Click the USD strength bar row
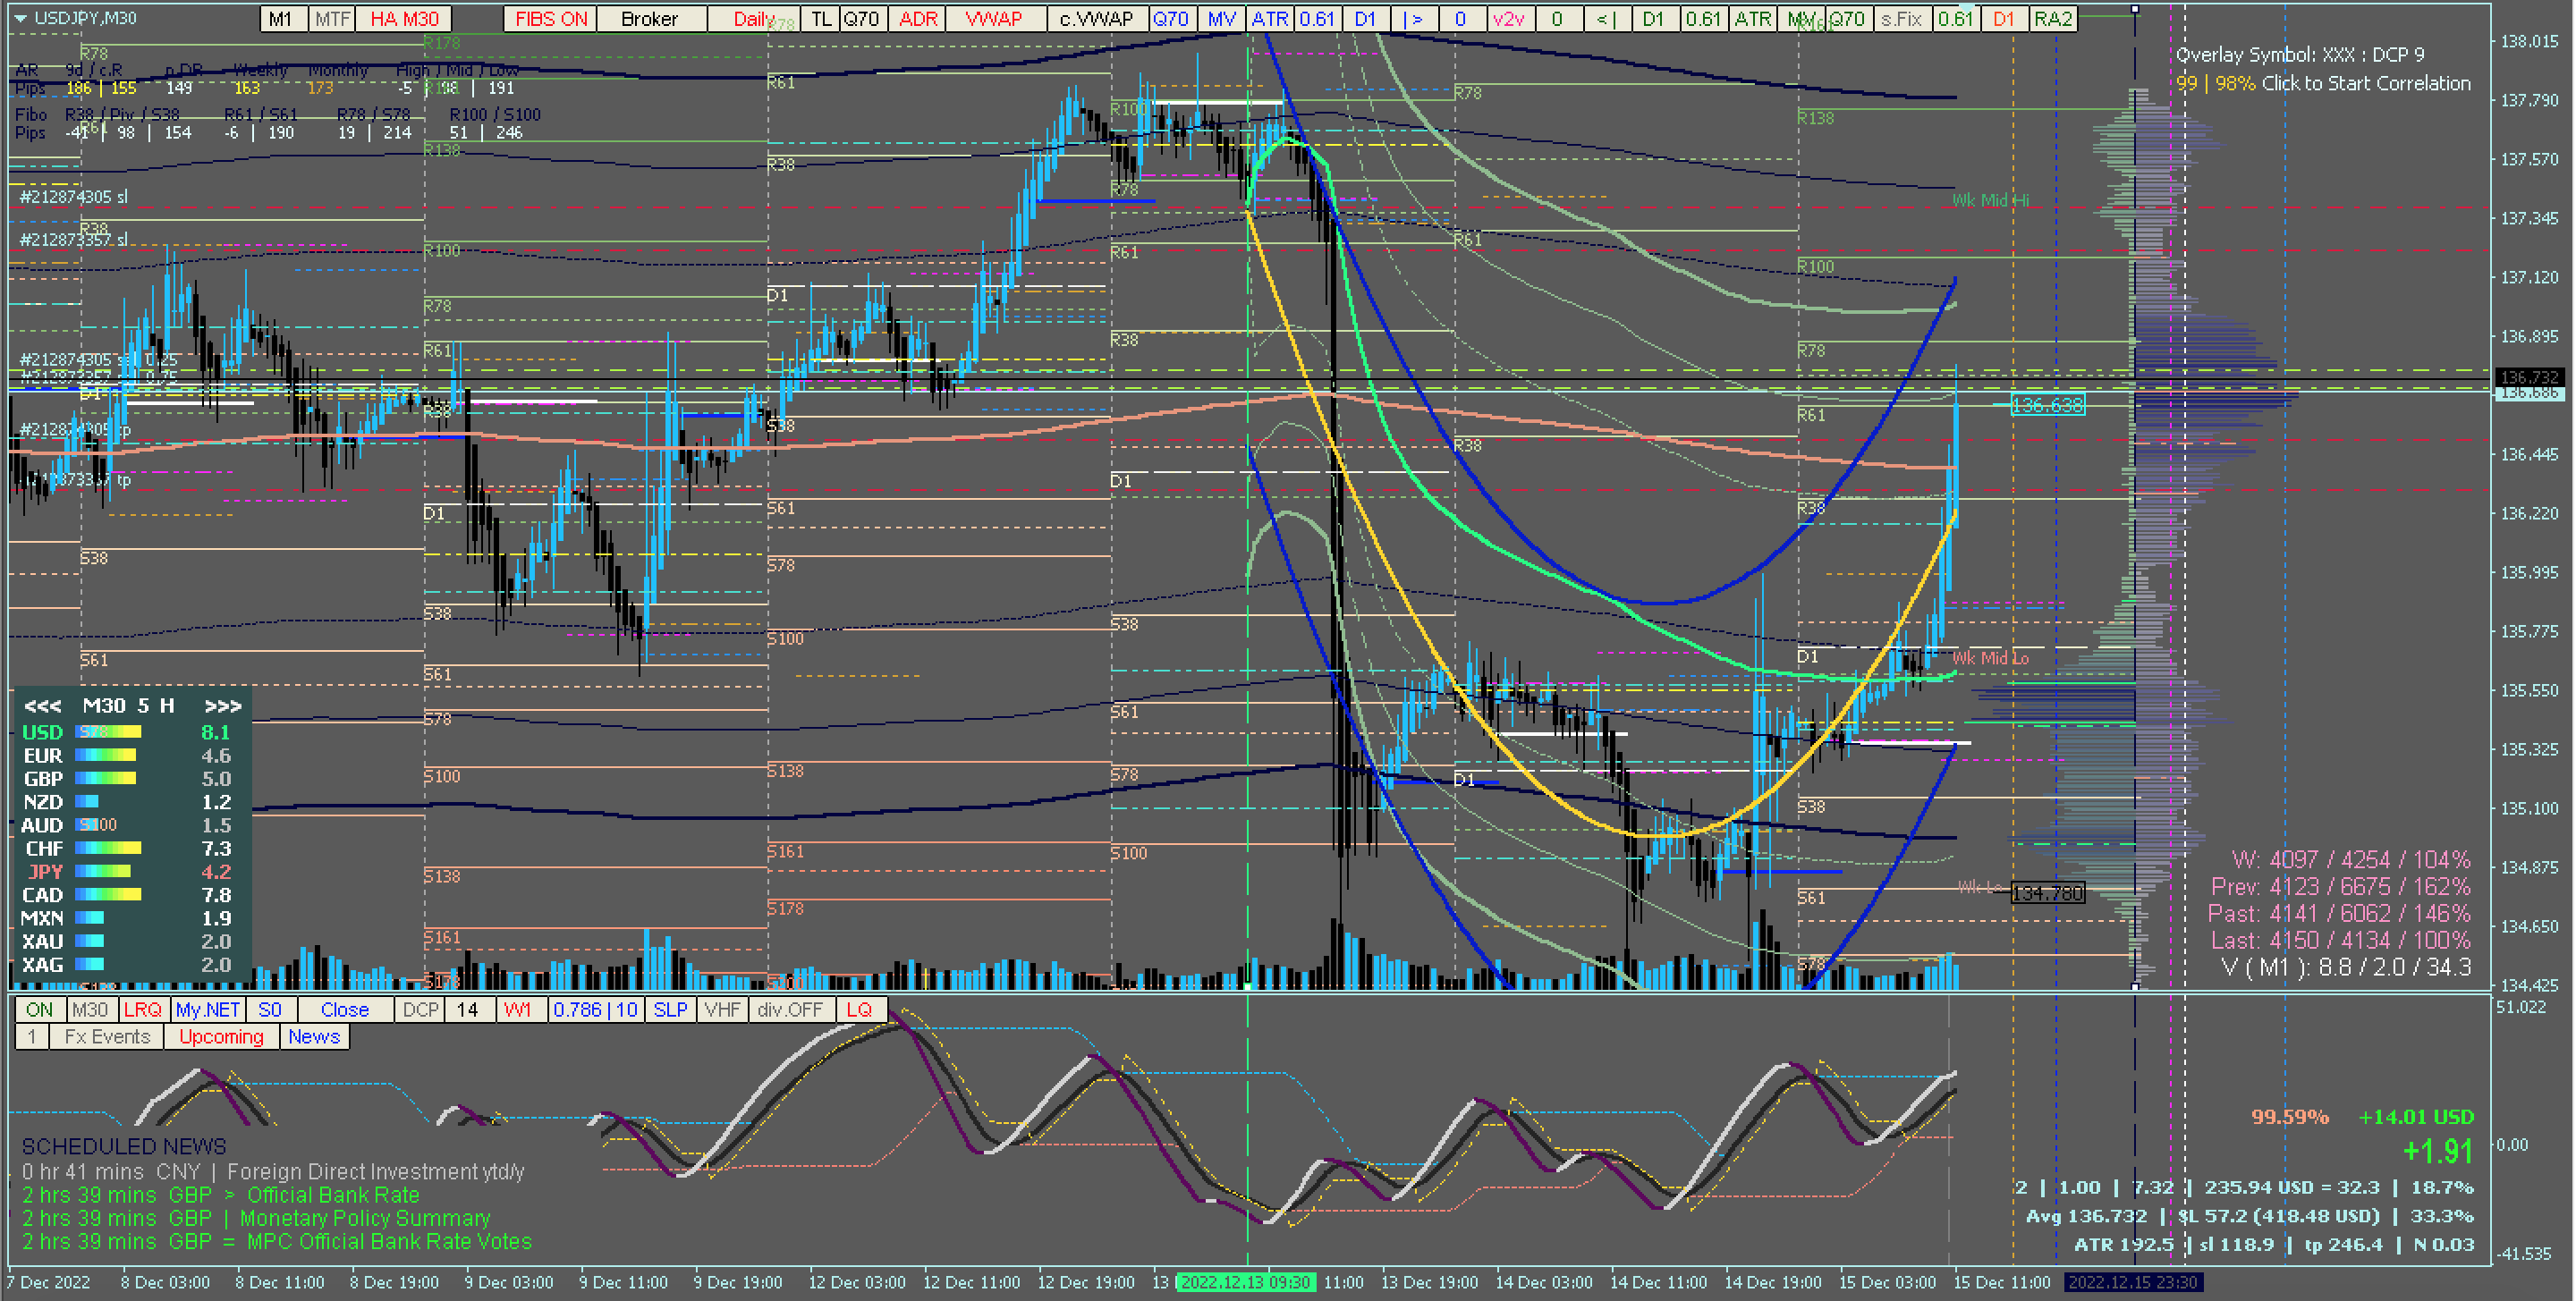 110,732
